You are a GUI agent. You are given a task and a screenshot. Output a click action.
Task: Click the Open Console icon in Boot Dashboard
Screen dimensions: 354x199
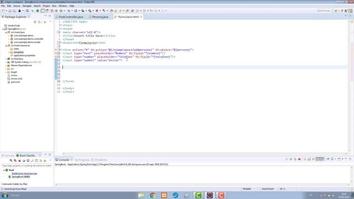(28, 161)
